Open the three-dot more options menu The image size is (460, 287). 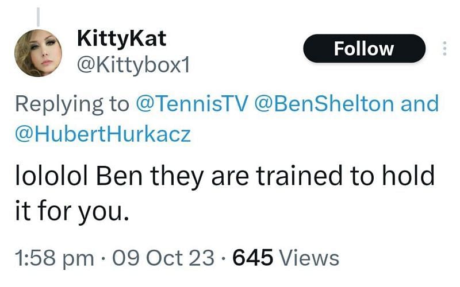[444, 48]
